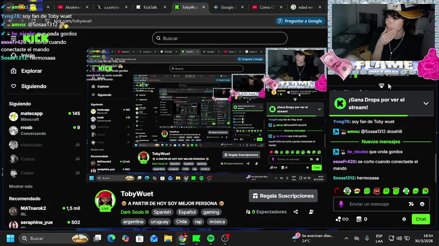Open weather widget Se avecinan días

[313, 238]
